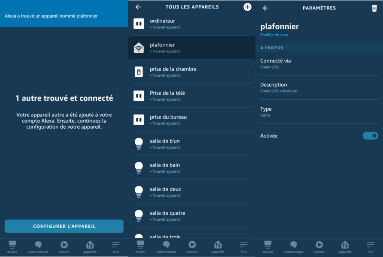
Task: Select ordinateur device name
Action: click(162, 21)
